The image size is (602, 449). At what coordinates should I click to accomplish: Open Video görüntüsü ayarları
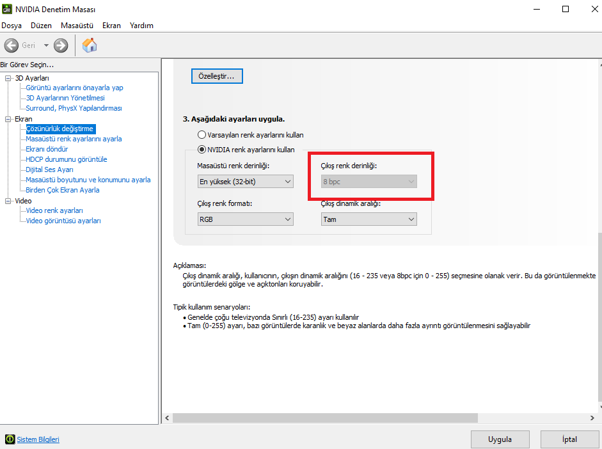63,221
